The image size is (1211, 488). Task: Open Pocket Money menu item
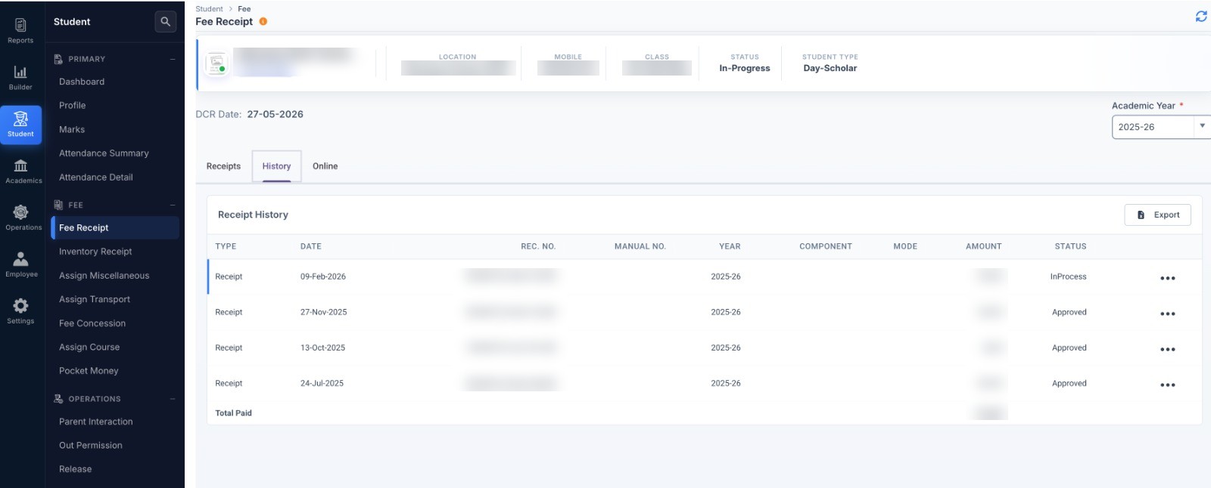click(89, 371)
